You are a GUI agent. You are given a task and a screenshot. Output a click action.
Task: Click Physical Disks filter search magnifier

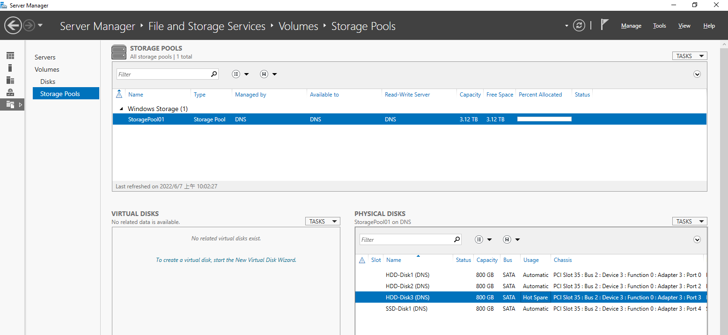click(457, 239)
